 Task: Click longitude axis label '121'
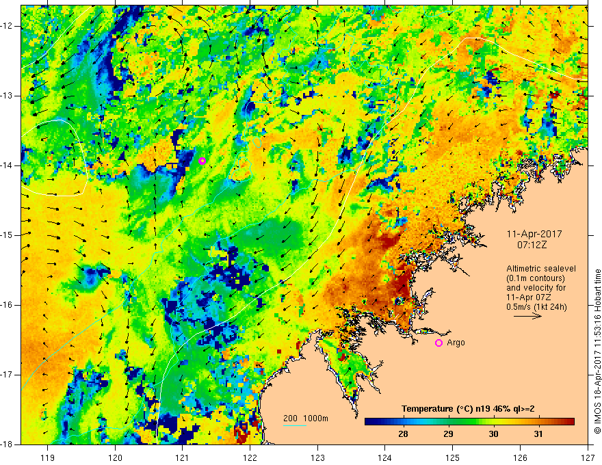pyautogui.click(x=183, y=457)
